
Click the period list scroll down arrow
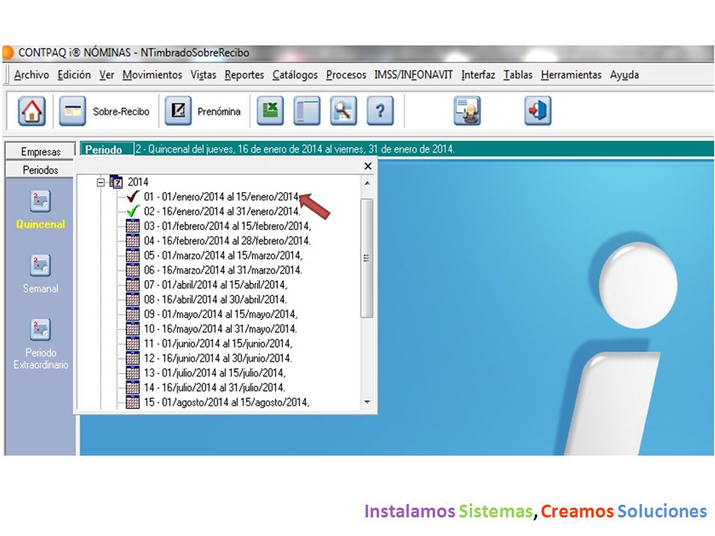coord(367,402)
